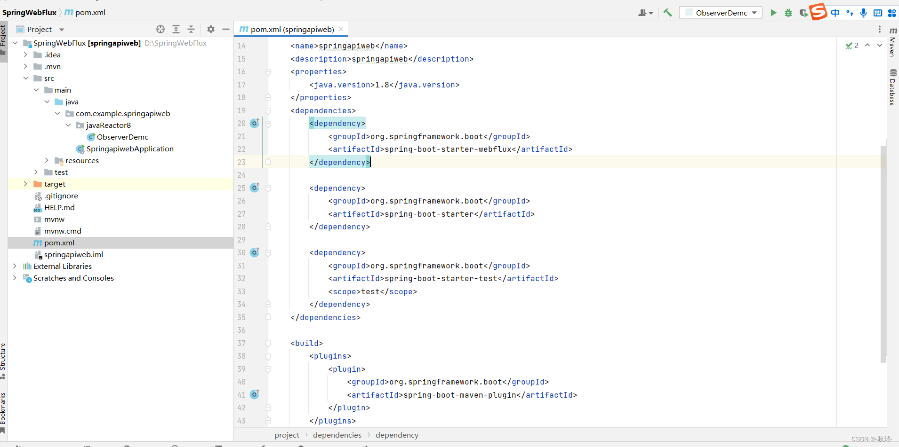Click the editor vertical scrollbar

[883, 254]
